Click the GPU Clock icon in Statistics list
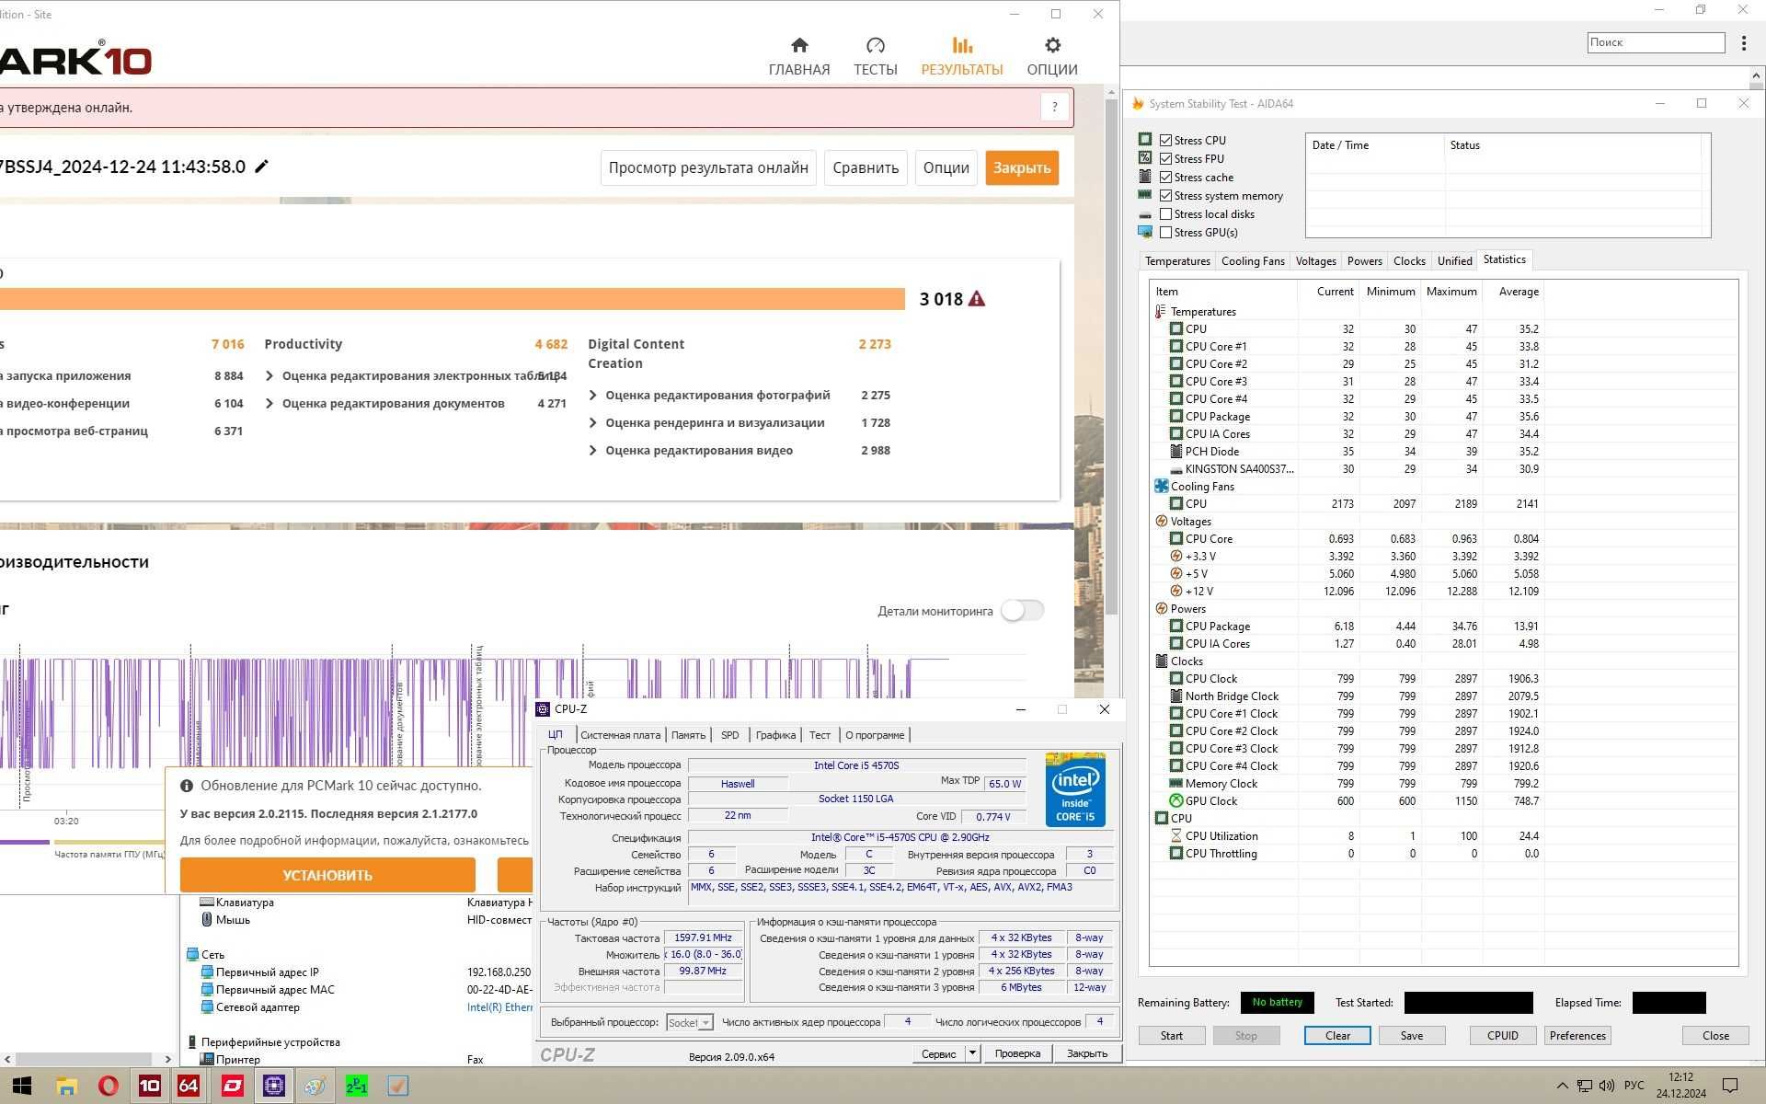Screen dimensions: 1766x1104 pyautogui.click(x=1175, y=800)
